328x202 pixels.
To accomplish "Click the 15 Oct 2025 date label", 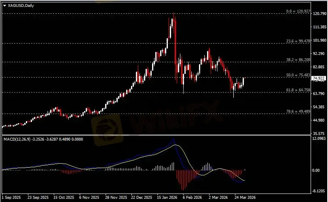I will pyautogui.click(x=64, y=198).
